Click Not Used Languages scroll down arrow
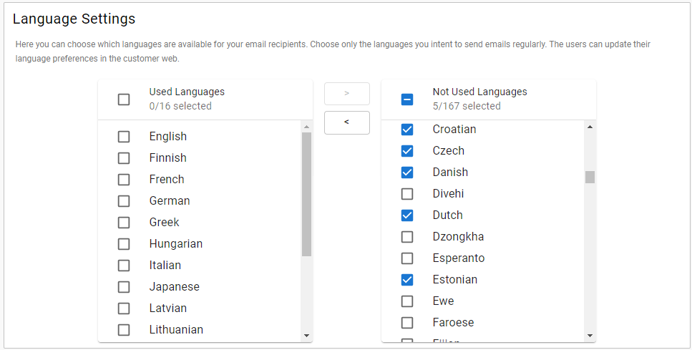This screenshot has width=692, height=350. 590,335
